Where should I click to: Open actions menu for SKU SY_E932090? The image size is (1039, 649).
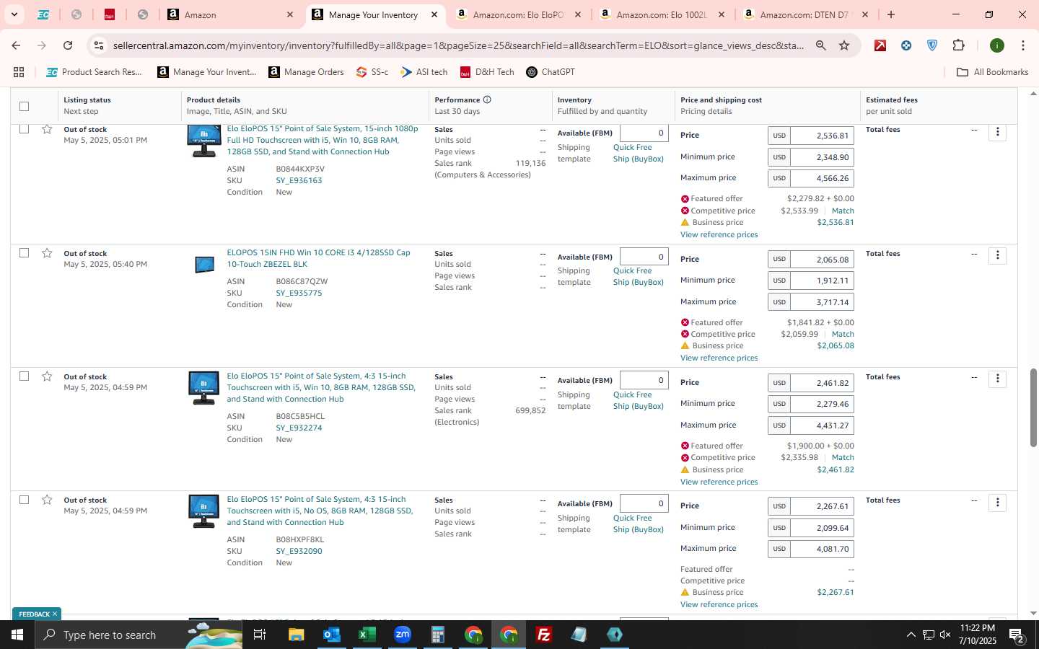(x=998, y=502)
